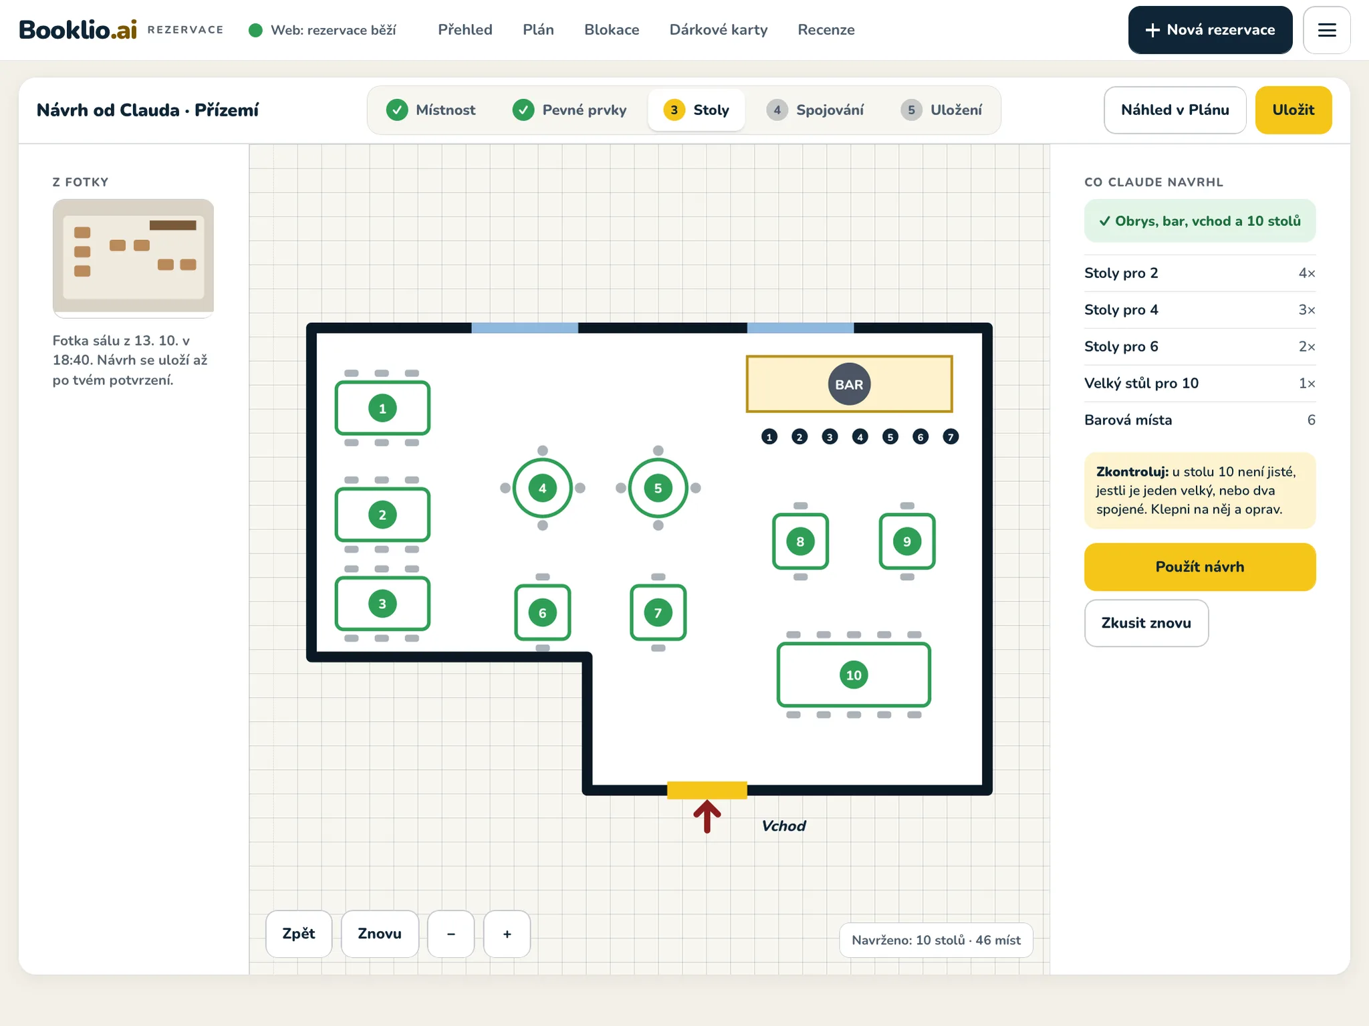Select bar seat number 7
This screenshot has height=1026, width=1369.
[x=951, y=436]
